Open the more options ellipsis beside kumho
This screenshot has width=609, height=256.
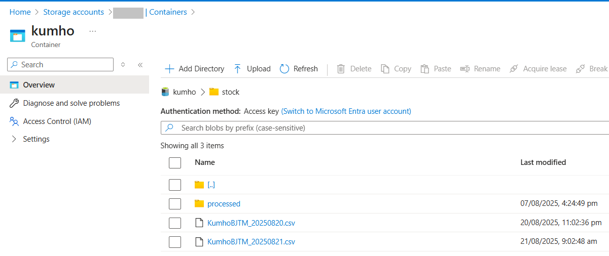coord(92,31)
